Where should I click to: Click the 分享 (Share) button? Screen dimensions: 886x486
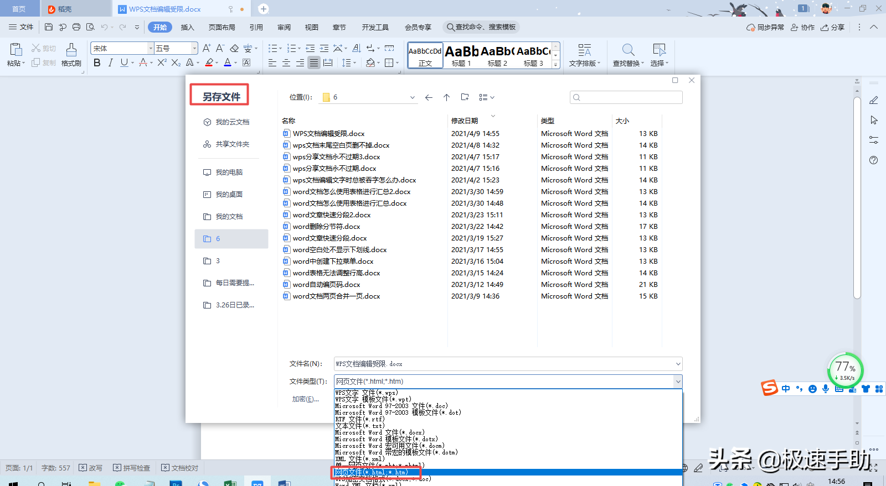pos(833,27)
